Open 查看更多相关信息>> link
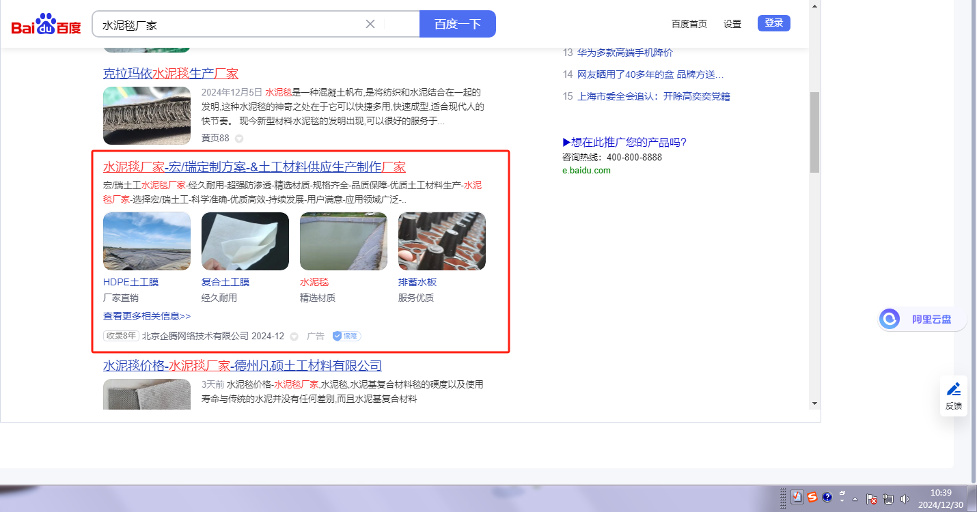977x512 pixels. [147, 316]
